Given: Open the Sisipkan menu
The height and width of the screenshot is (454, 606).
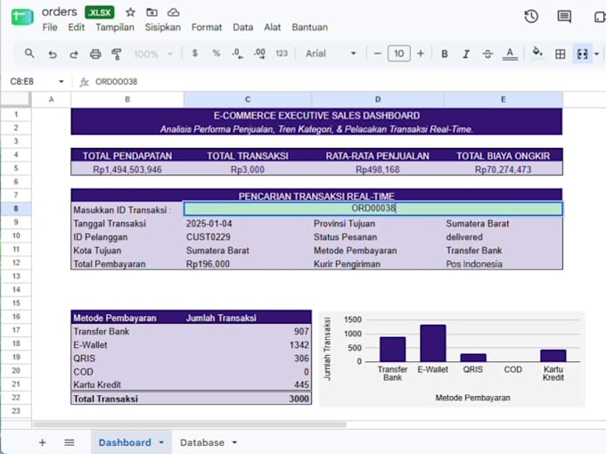Looking at the screenshot, I should click(x=163, y=27).
